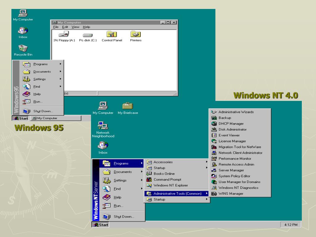
Task: Open the Pc disk (C:) drive icon
Action: pos(88,37)
